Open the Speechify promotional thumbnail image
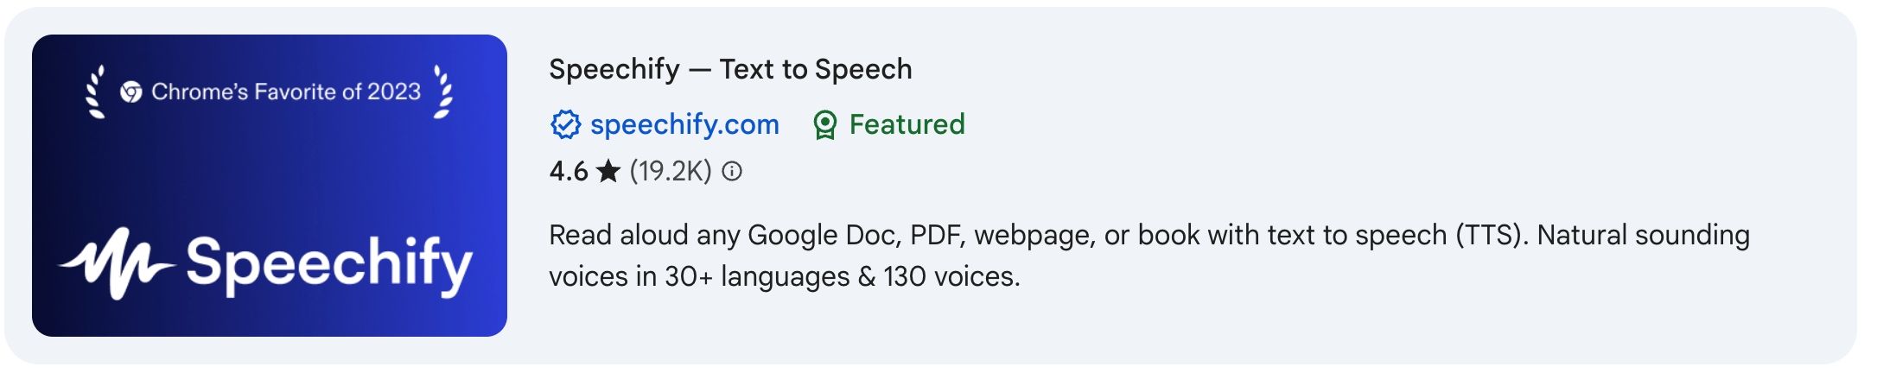The image size is (1877, 373). [270, 186]
